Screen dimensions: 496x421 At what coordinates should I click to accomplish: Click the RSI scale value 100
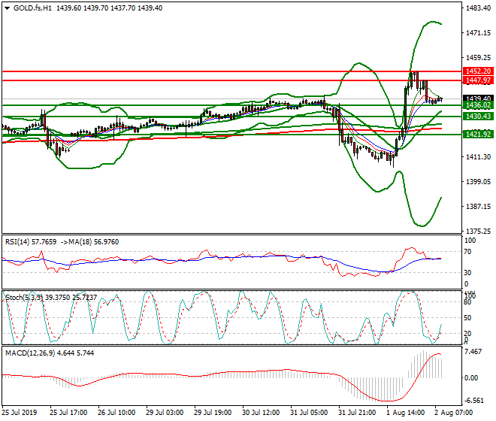(x=470, y=241)
